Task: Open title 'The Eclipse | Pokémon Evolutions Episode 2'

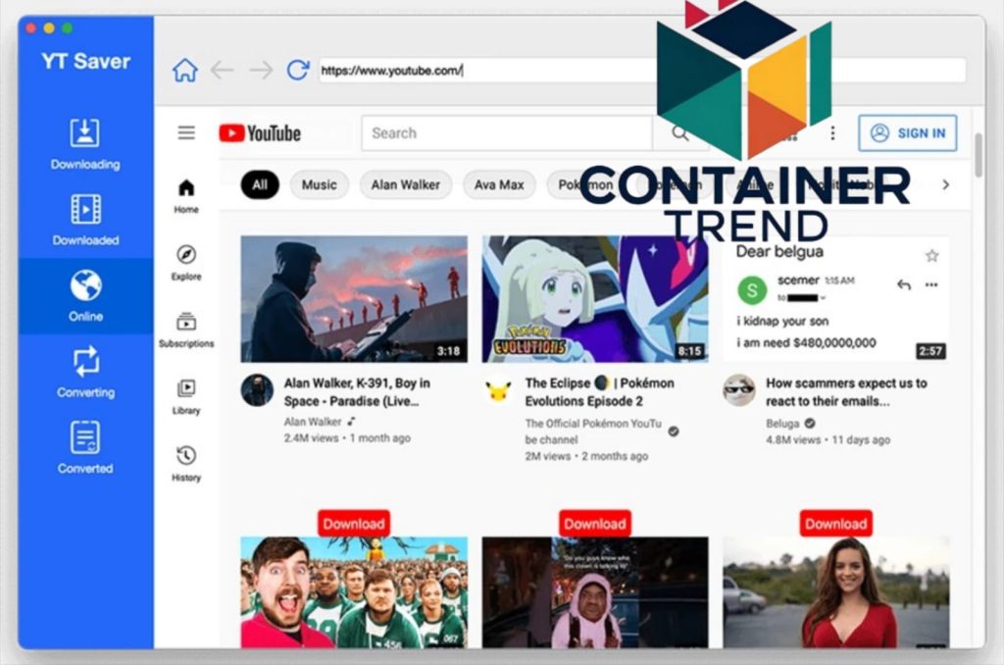Action: pyautogui.click(x=599, y=392)
